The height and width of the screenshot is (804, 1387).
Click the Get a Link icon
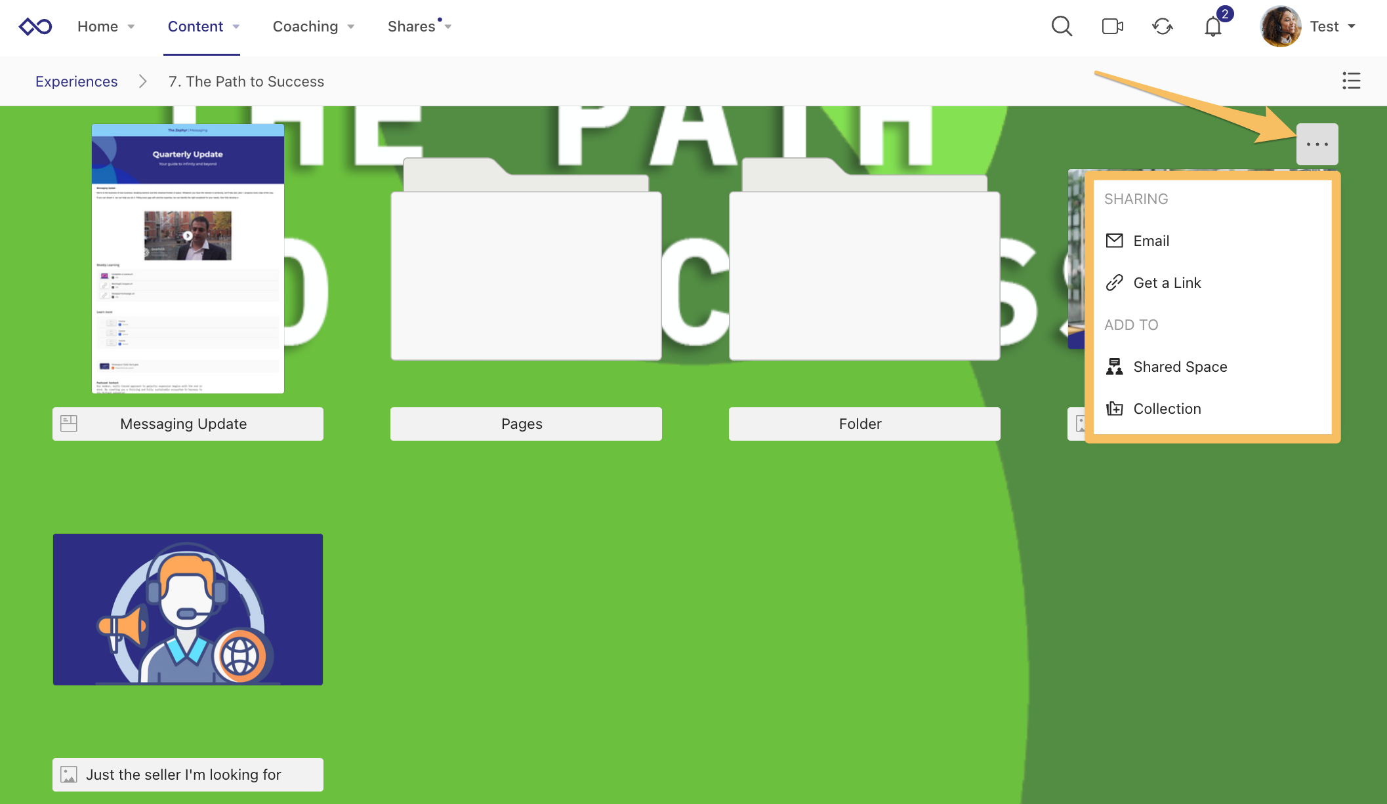click(1114, 283)
